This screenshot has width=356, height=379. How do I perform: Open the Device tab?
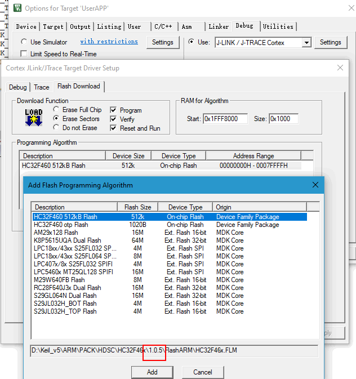coord(26,26)
